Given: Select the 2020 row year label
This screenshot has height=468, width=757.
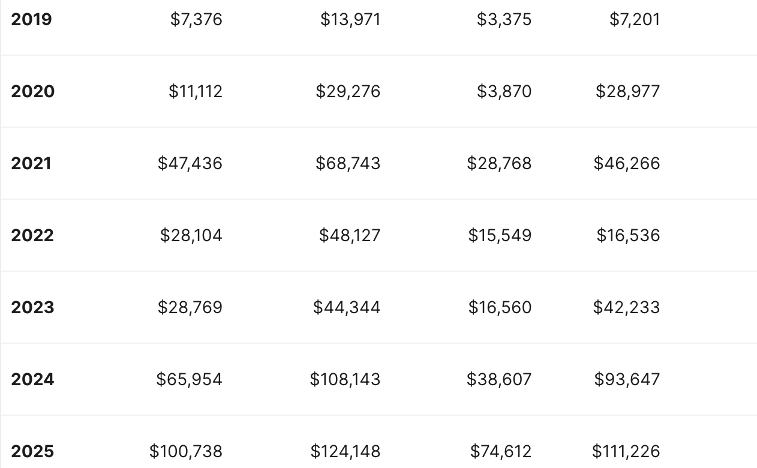Looking at the screenshot, I should coord(32,91).
